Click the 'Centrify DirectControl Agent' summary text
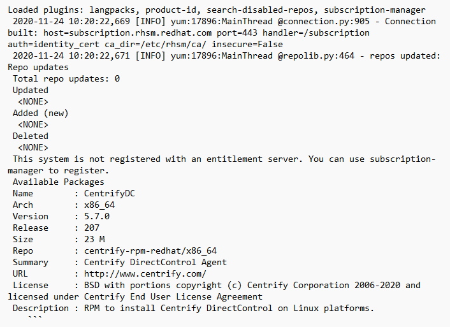 pyautogui.click(x=156, y=263)
